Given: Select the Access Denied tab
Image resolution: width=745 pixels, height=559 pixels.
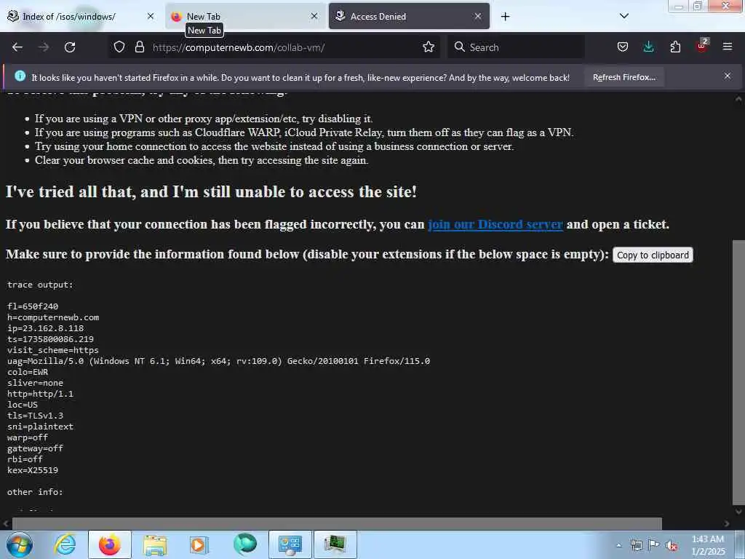Looking at the screenshot, I should (409, 17).
